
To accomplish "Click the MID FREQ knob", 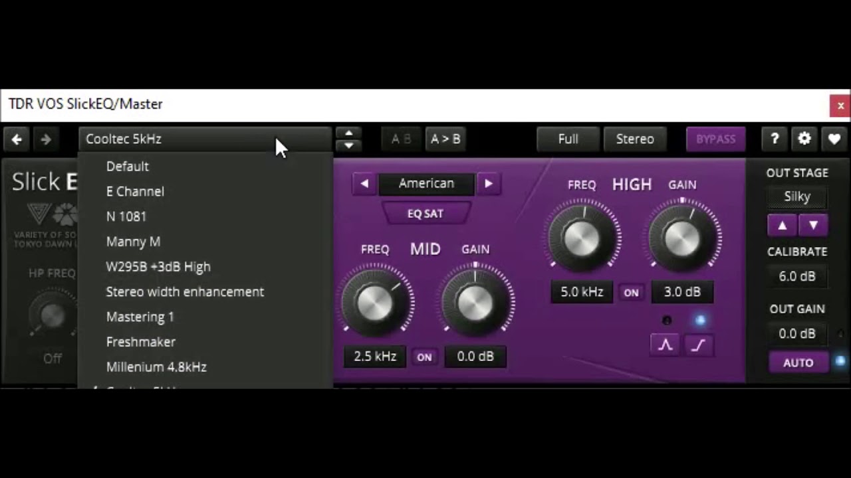I will click(x=375, y=303).
